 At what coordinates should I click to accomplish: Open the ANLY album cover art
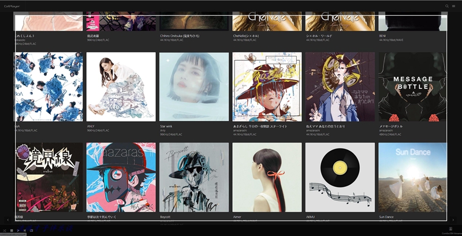[x=121, y=87]
